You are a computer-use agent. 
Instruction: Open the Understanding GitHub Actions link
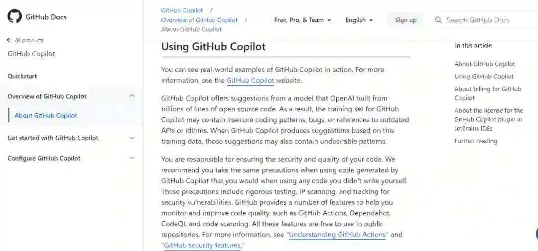click(337, 235)
